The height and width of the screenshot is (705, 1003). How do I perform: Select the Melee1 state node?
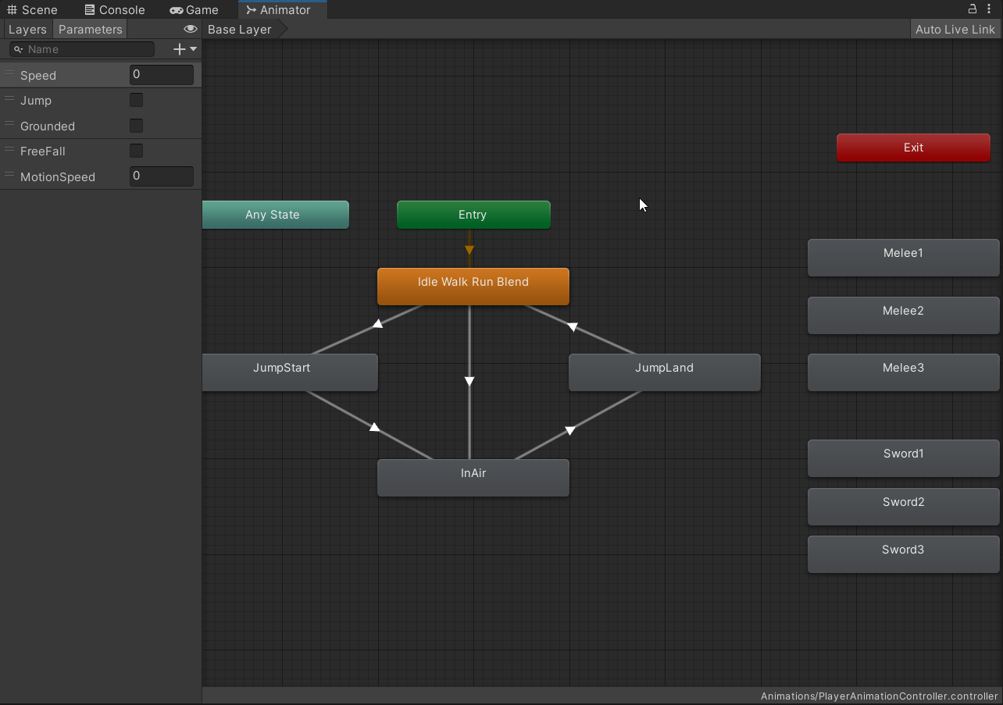tap(904, 257)
